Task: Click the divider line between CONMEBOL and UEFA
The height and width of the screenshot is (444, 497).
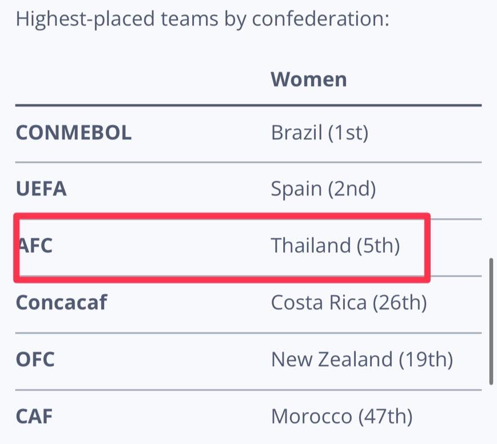Action: click(x=248, y=162)
